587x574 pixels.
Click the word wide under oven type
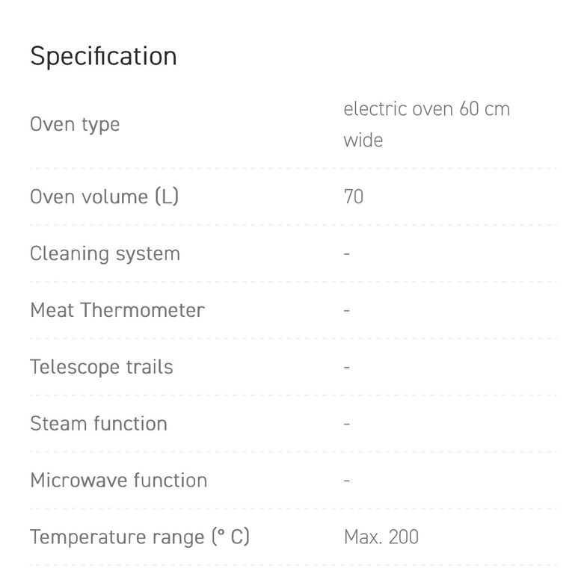[363, 141]
